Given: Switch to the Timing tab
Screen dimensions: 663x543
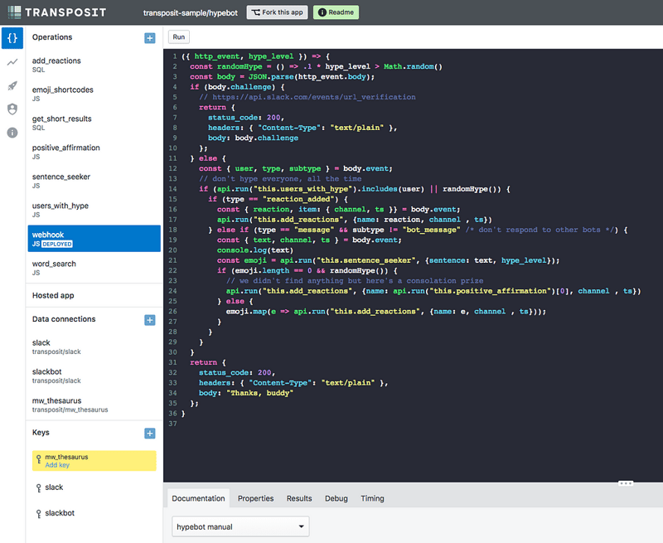Looking at the screenshot, I should click(x=372, y=498).
